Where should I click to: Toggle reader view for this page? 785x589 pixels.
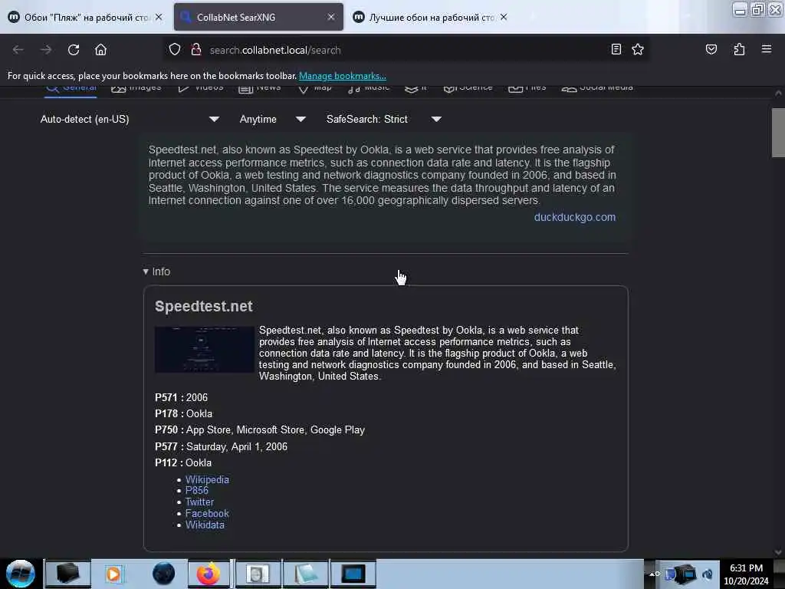[616, 49]
